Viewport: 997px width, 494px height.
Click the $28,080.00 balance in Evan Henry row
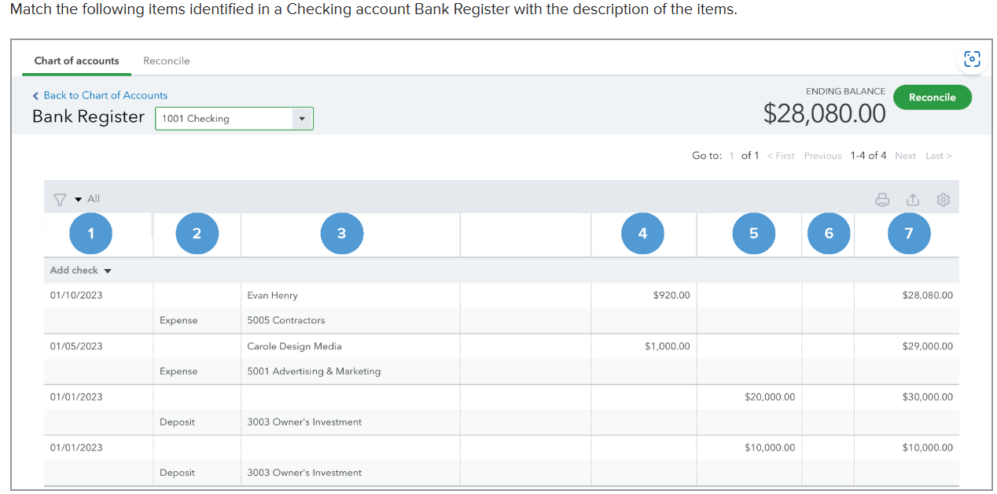click(x=928, y=296)
